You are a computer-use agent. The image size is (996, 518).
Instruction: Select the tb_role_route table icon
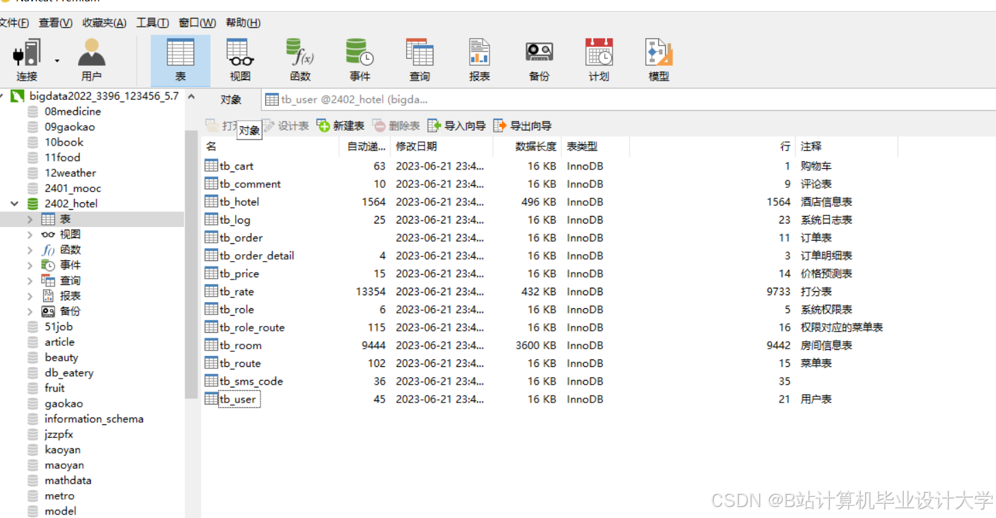(212, 327)
